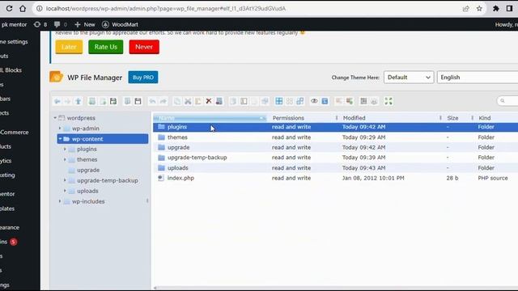Sort the list by Permissions column header

tap(288, 118)
